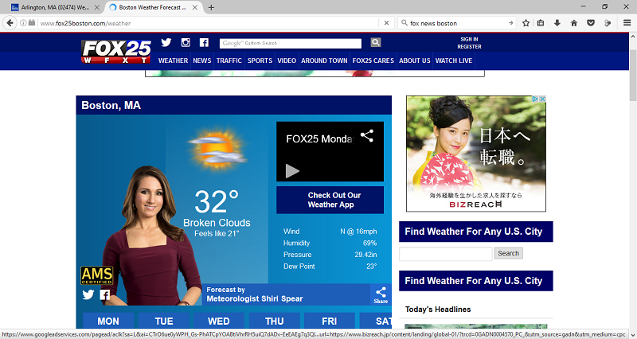This screenshot has height=339, width=637.
Task: Open the NEWS menu
Action: point(202,60)
